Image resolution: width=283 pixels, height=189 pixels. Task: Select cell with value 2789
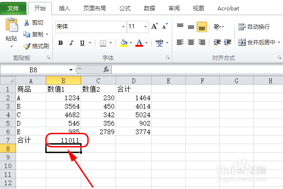(x=99, y=132)
